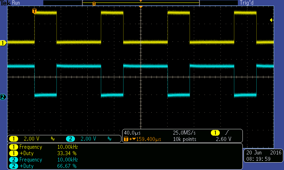The image size is (284, 170).
Task: Click the channel 2 bandwidth limit Bw icon
Action: click(109, 139)
